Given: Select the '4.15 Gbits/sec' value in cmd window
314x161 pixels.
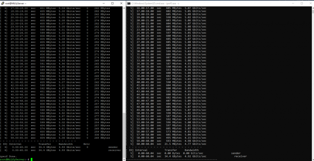Looking at the screenshot, I should click(195, 138).
